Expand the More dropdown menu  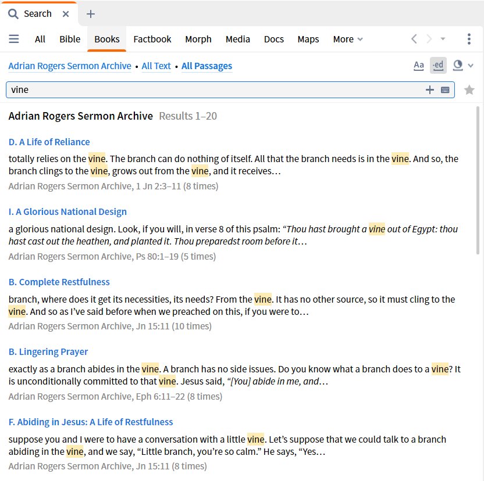tap(348, 39)
